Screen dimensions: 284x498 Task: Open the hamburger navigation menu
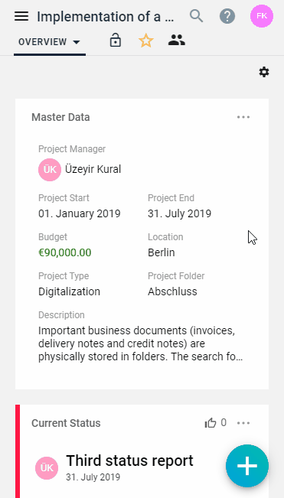coord(21,16)
